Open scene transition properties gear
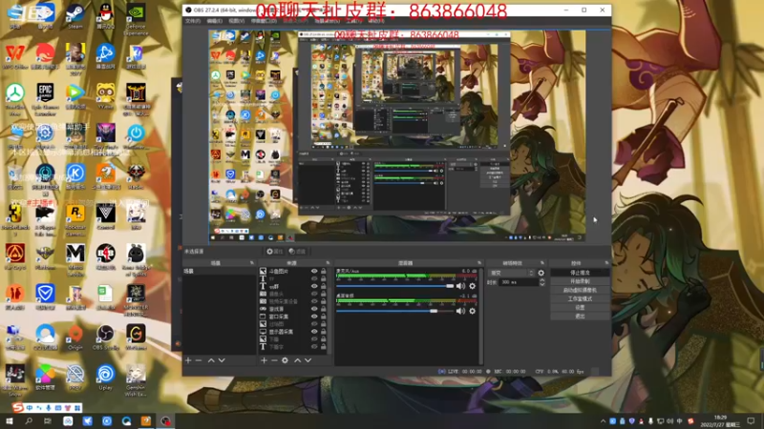The height and width of the screenshot is (429, 764). click(x=541, y=273)
